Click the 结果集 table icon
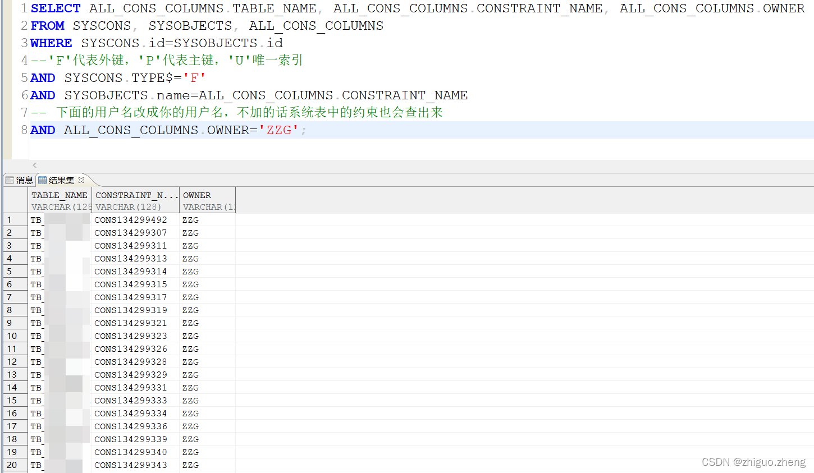Image resolution: width=814 pixels, height=473 pixels. (x=42, y=180)
